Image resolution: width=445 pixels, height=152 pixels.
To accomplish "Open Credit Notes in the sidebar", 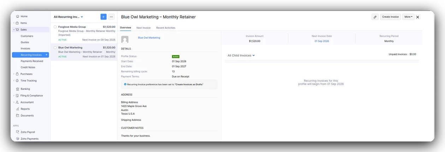I will click(x=28, y=67).
